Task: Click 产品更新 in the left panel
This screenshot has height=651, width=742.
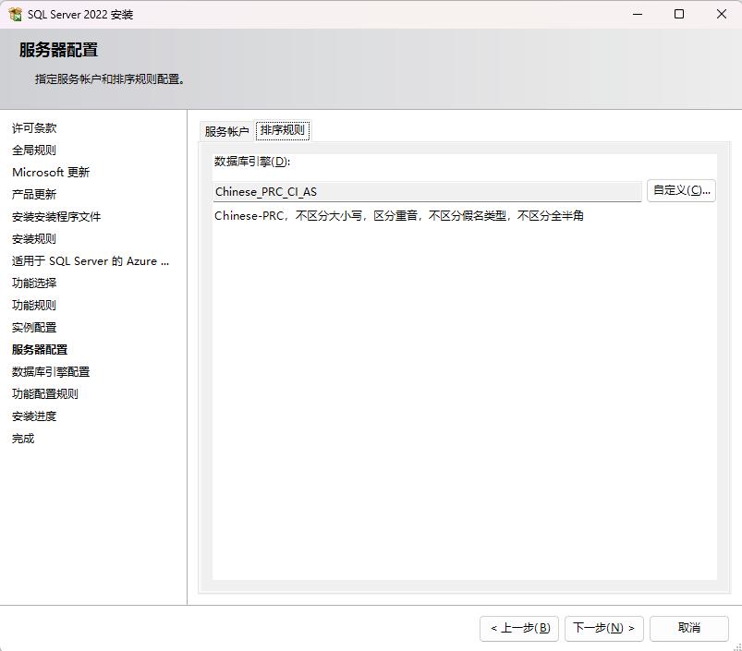Action: (34, 195)
